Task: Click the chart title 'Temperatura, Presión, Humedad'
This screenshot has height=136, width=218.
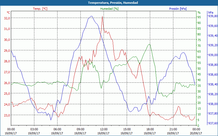Action: 113,3
